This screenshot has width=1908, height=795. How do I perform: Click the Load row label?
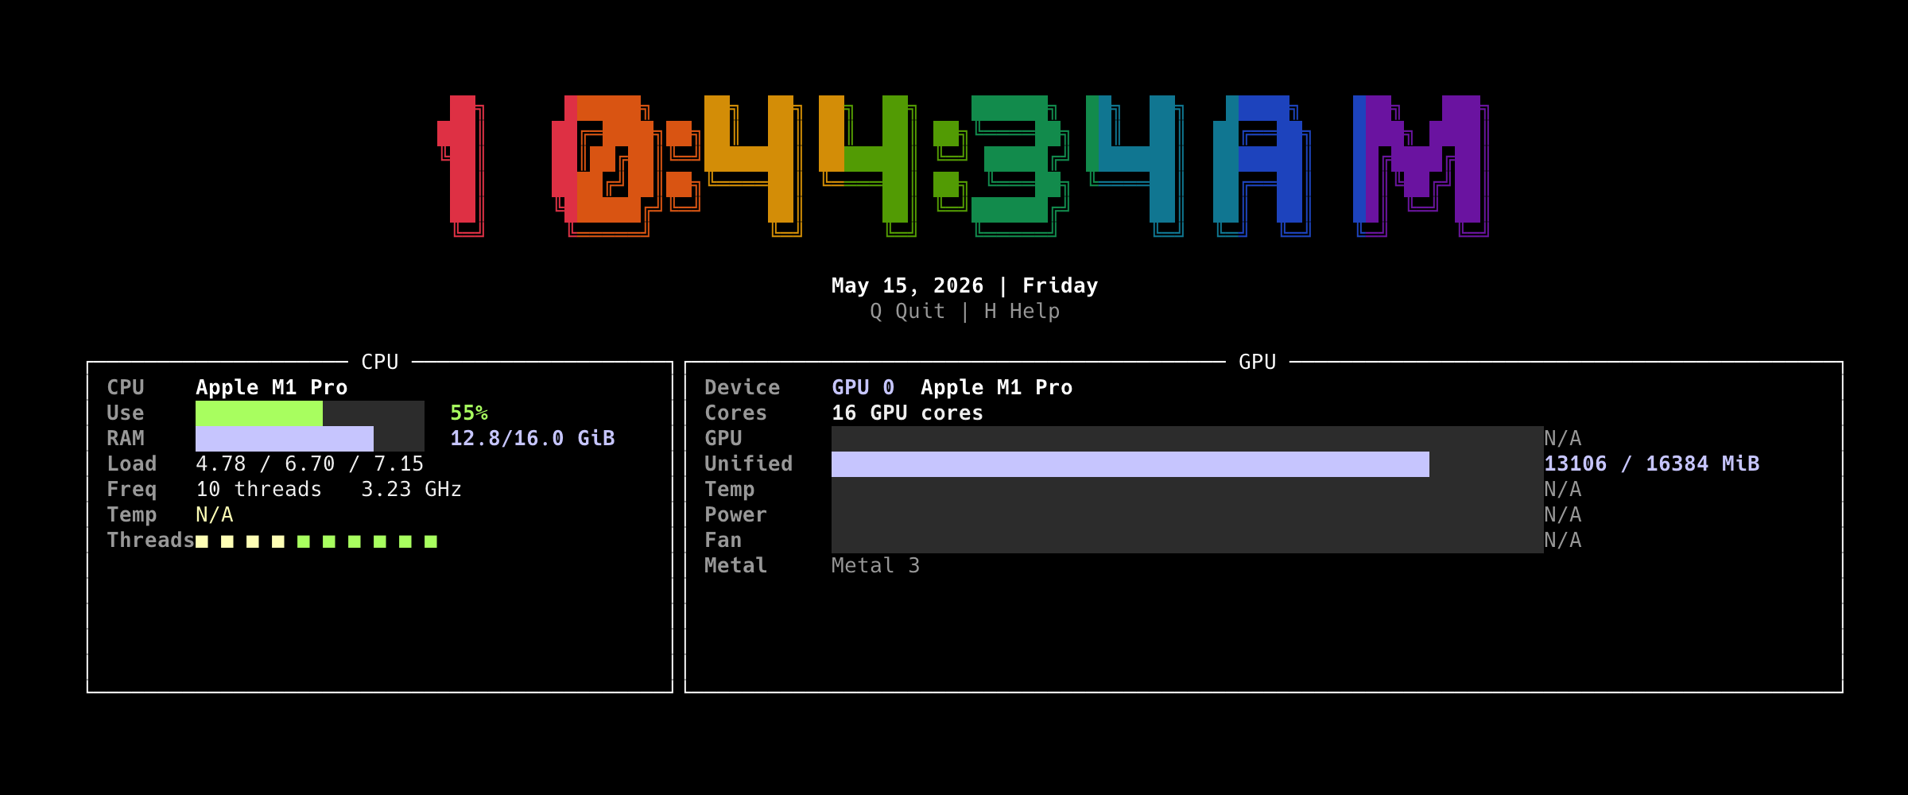(x=132, y=463)
